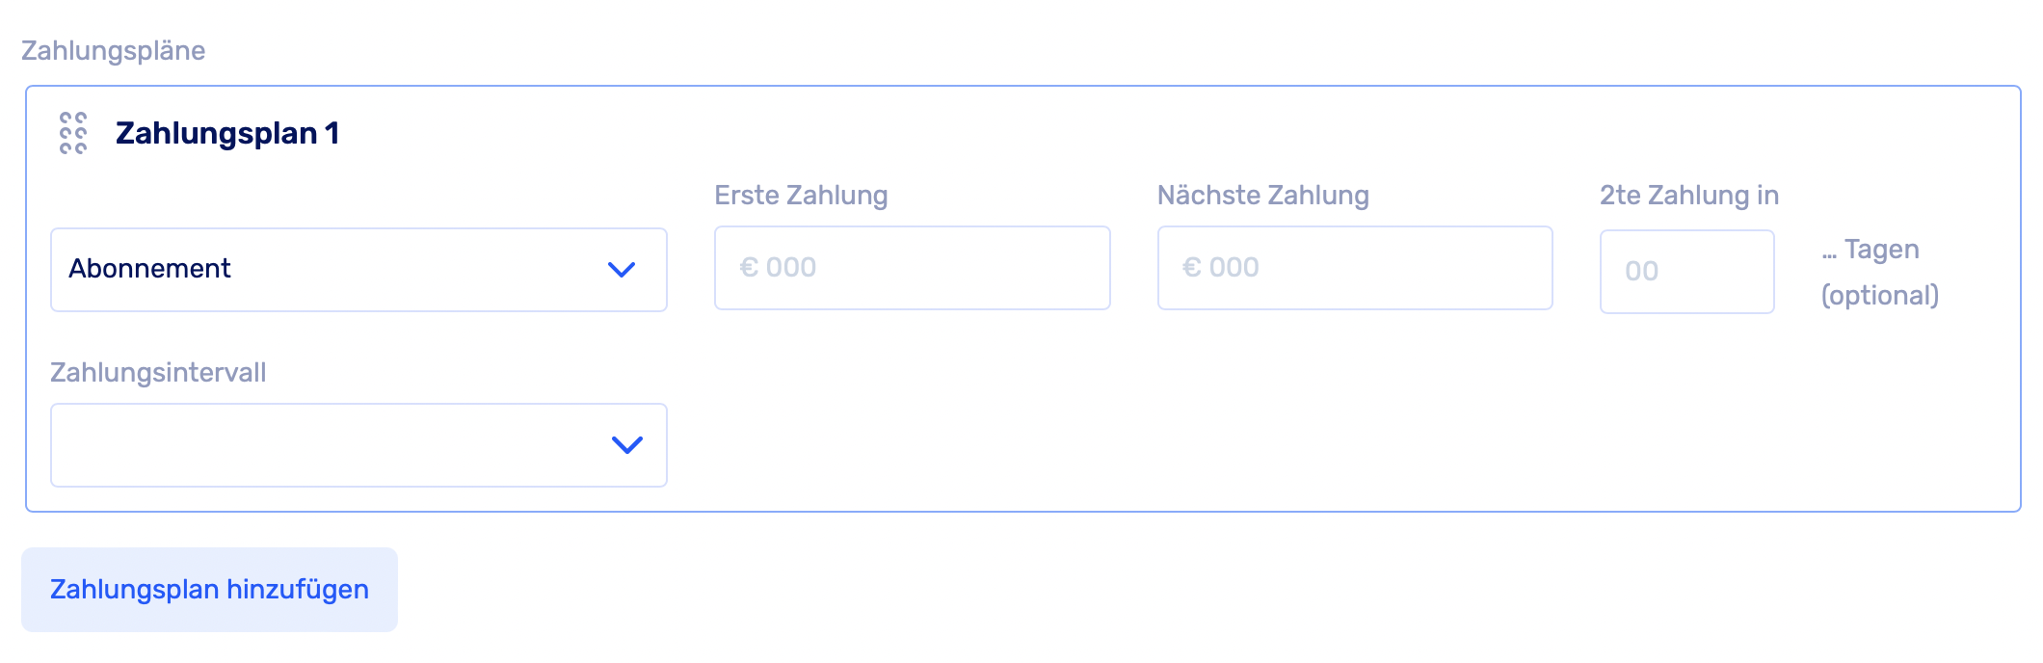The height and width of the screenshot is (663, 2043).
Task: Click the drag handle beside Zahlungsplan 1
Action: 73,133
